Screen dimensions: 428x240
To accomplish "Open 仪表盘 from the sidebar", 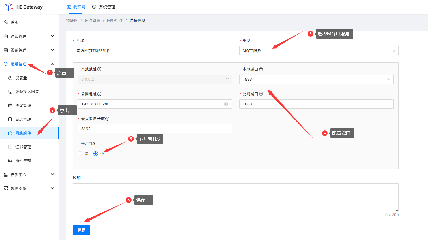I will [x=21, y=78].
